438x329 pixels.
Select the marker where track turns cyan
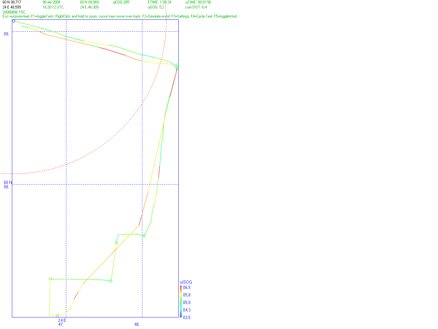coord(116,243)
